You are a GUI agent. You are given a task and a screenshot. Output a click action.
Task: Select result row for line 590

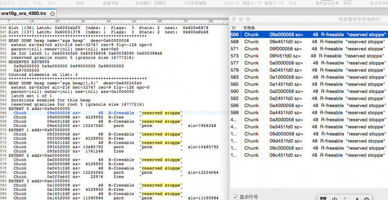pos(309,91)
